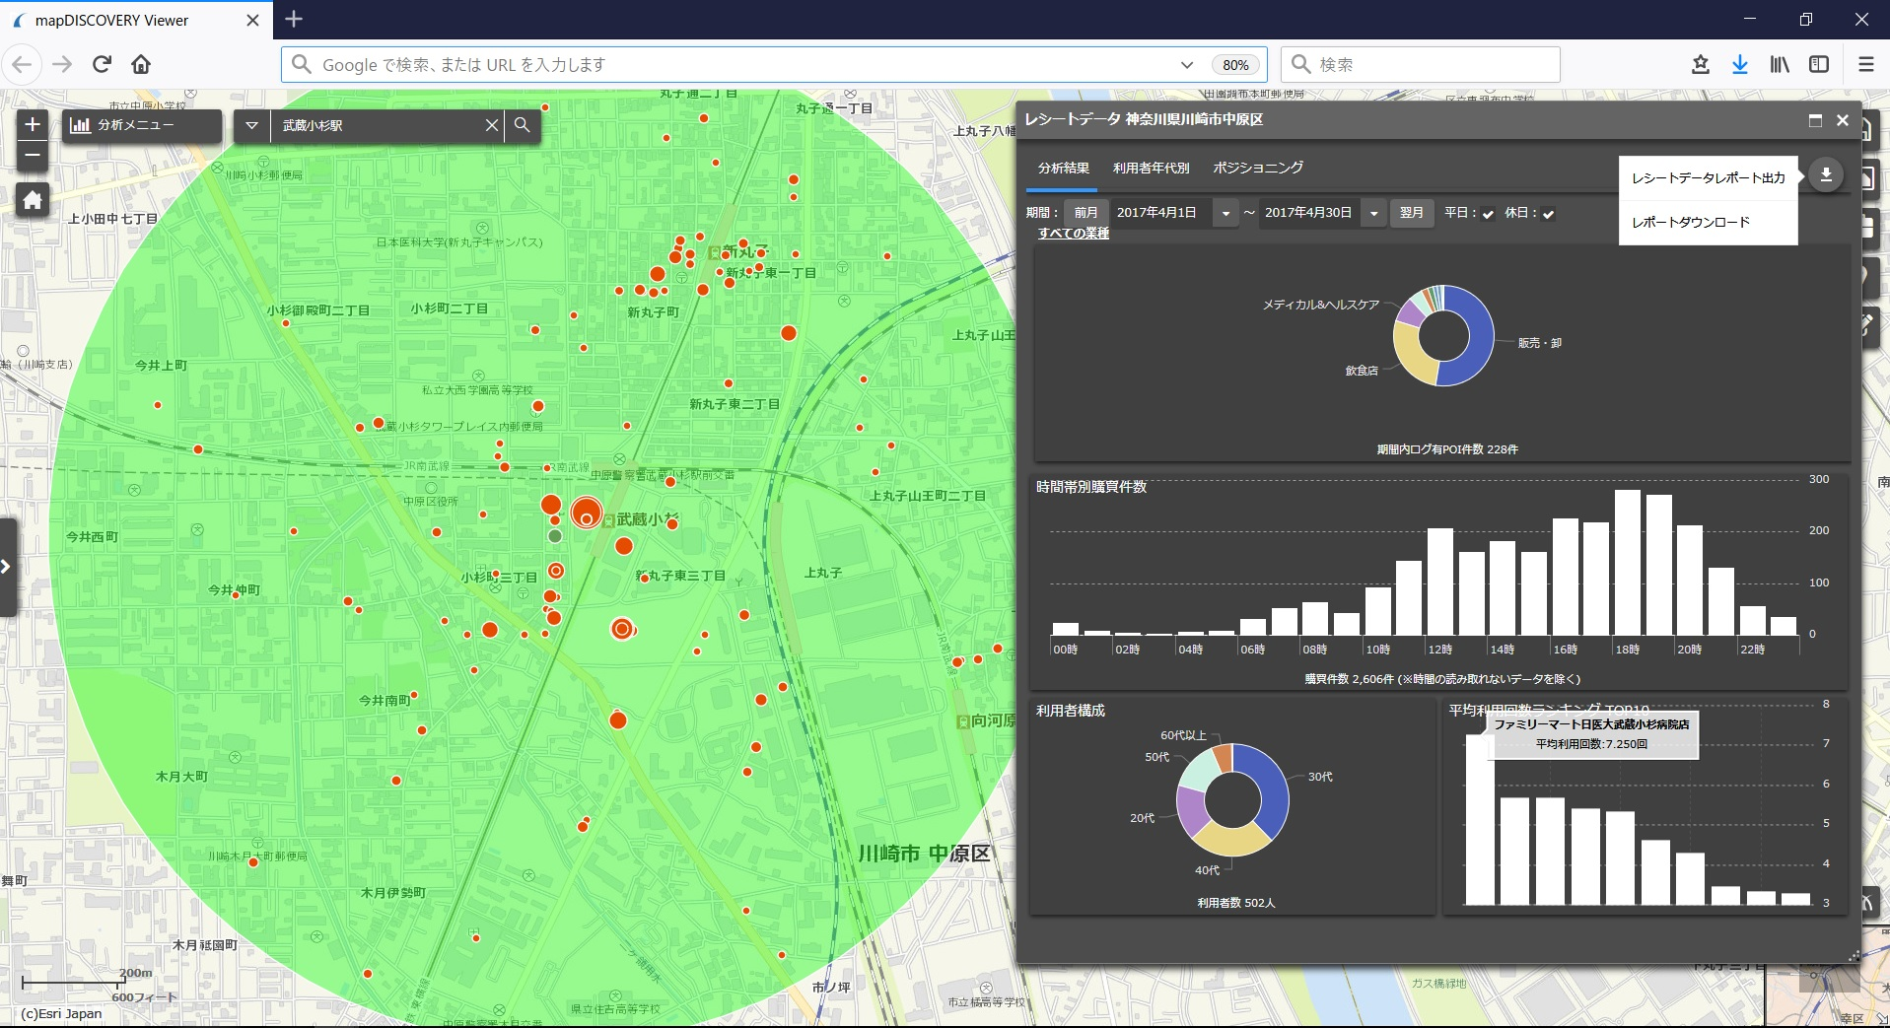Viewport: 1890px width, 1028px height.
Task: Click the map search magnifier icon
Action: (523, 125)
